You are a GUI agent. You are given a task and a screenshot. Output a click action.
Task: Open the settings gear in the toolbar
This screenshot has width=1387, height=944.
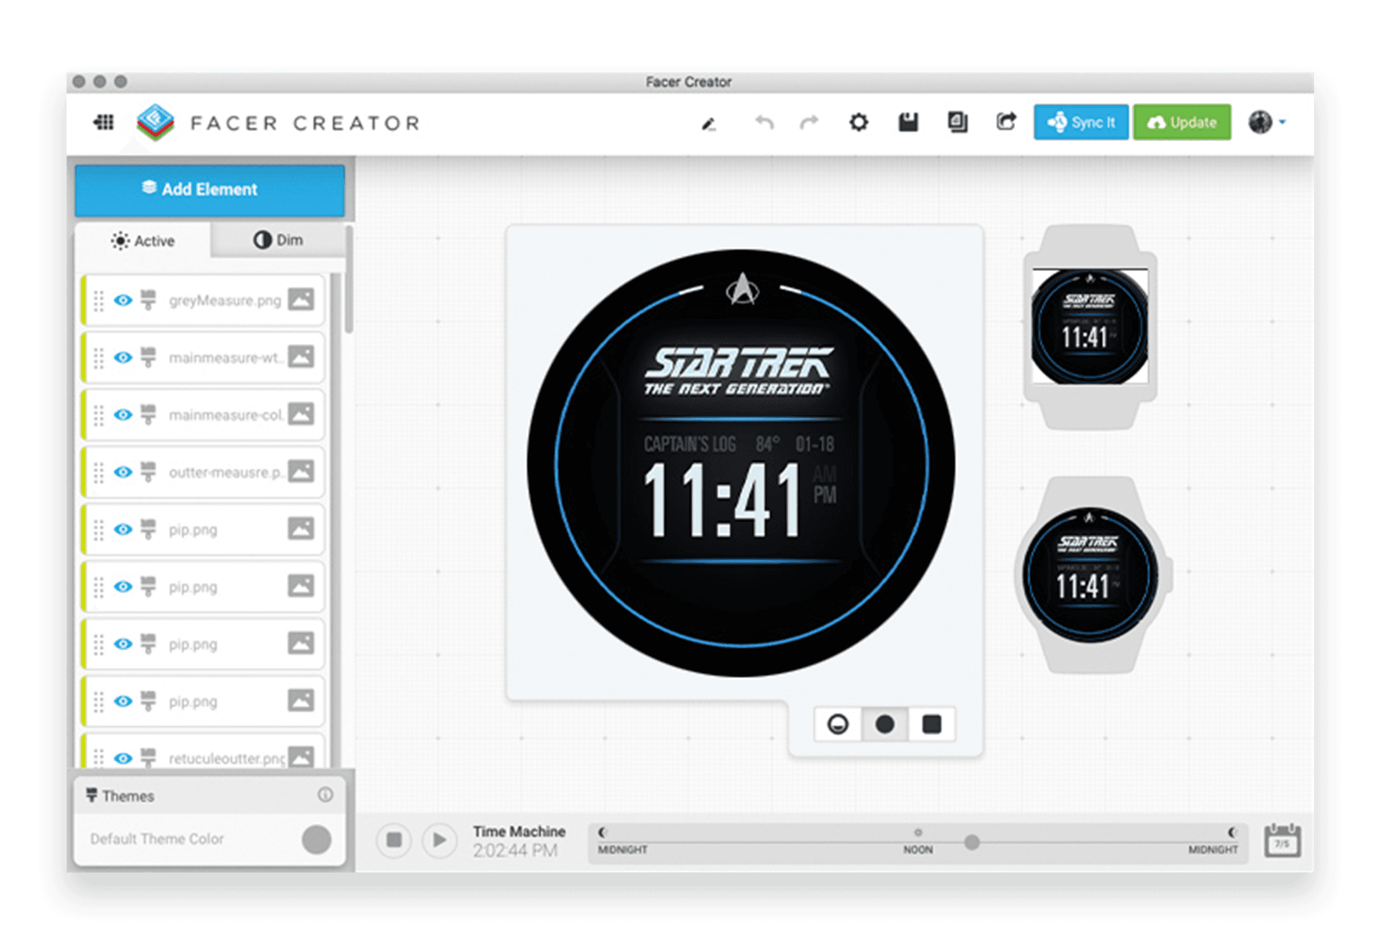(858, 122)
